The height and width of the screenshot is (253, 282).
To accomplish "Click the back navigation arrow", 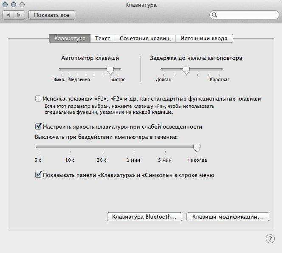I will point(9,15).
